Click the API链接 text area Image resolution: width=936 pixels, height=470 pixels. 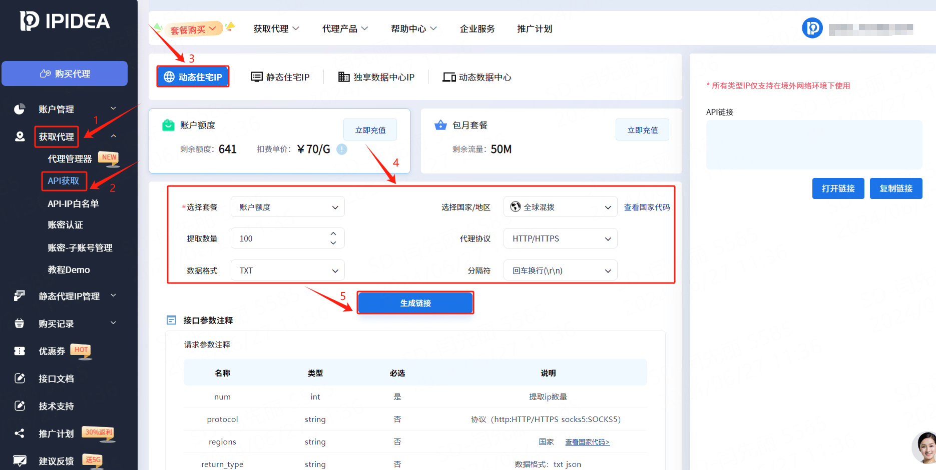point(814,144)
